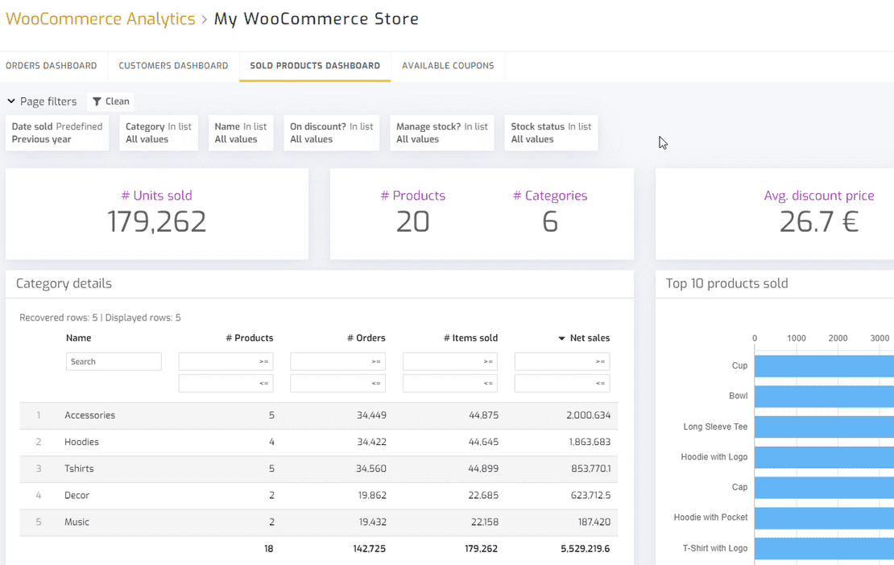
Task: Click the Avg. discount price value
Action: (x=819, y=222)
